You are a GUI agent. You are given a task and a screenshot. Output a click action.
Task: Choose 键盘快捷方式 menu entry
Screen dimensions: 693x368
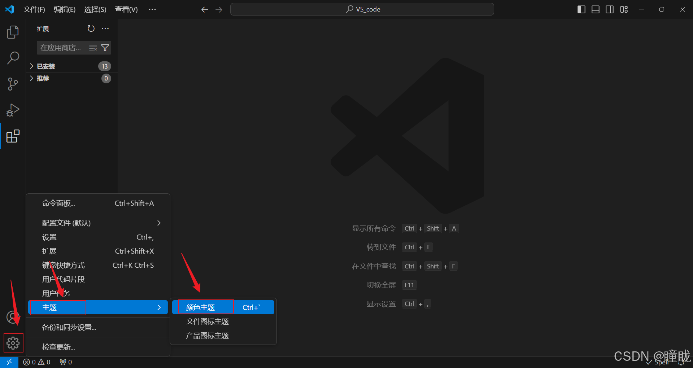[x=98, y=265]
